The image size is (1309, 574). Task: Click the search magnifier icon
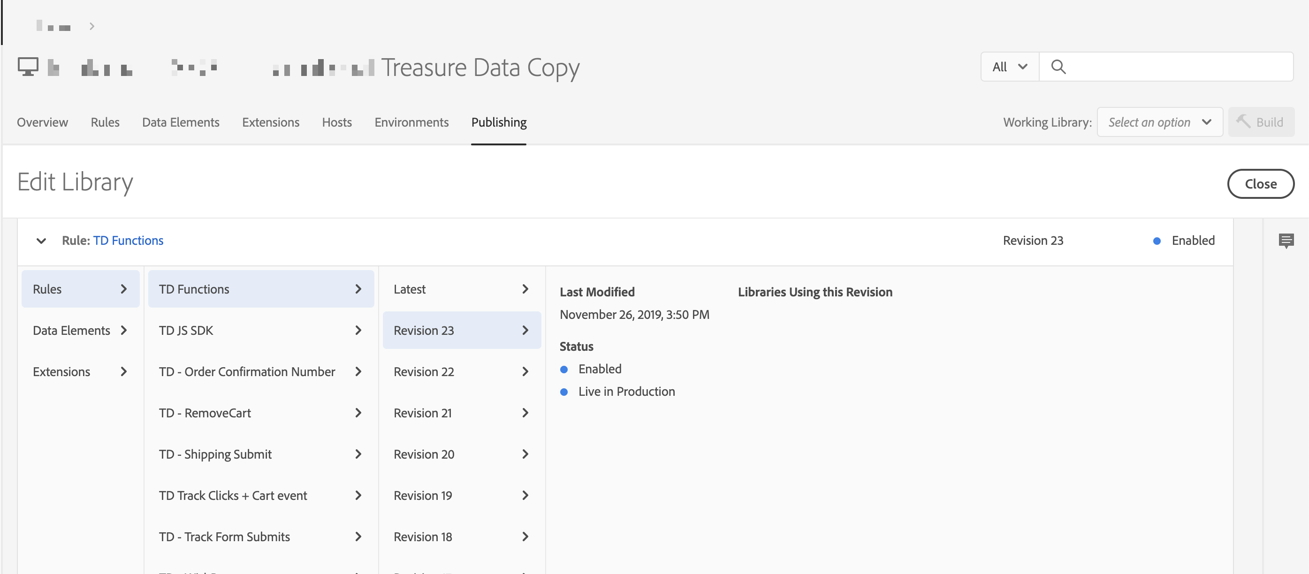[1058, 67]
